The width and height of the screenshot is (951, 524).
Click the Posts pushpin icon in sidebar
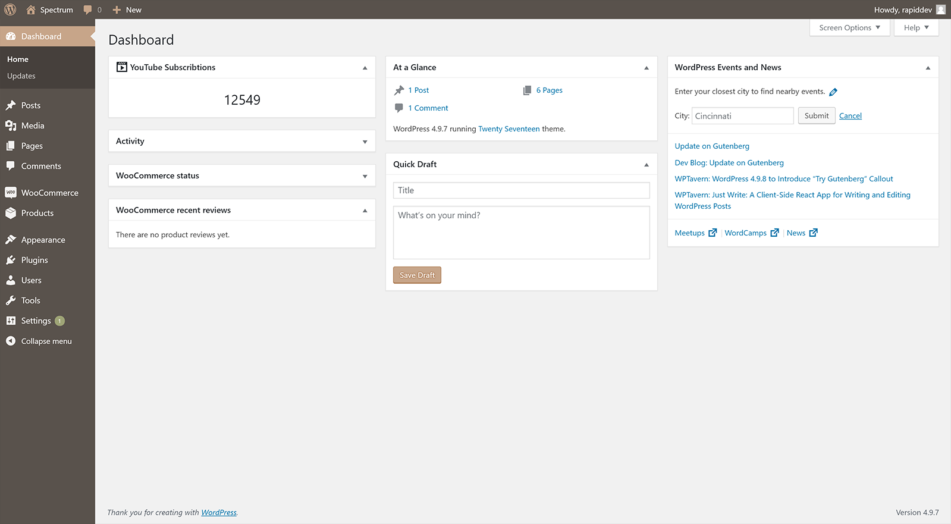click(11, 105)
